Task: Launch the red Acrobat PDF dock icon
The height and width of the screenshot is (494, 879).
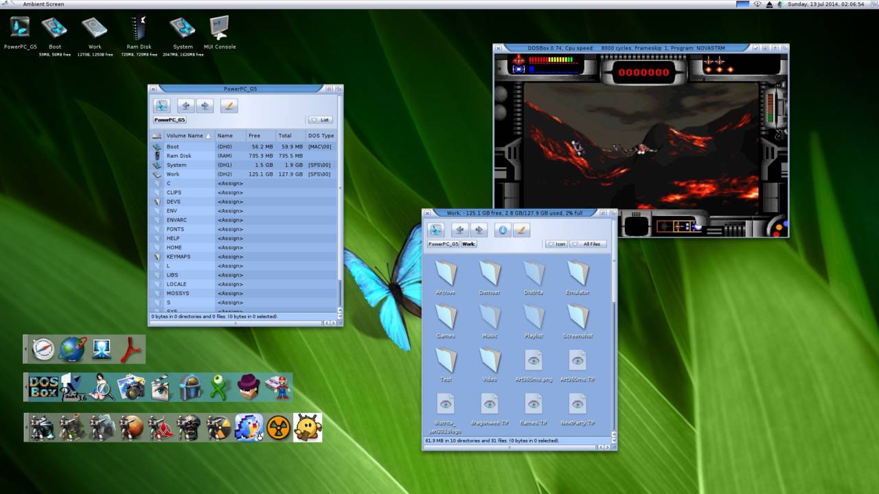Action: pyautogui.click(x=131, y=350)
